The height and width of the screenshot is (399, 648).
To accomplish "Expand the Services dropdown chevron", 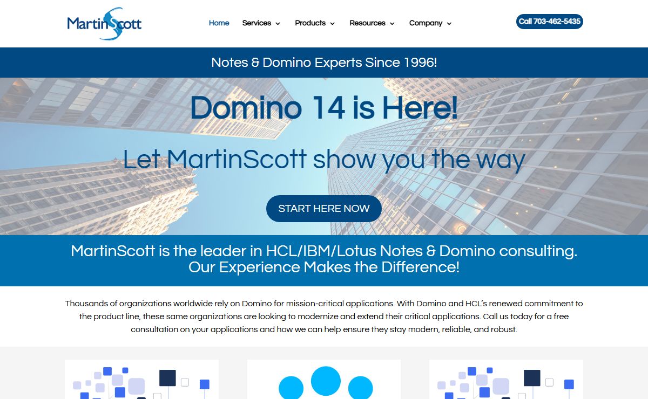I will (278, 24).
